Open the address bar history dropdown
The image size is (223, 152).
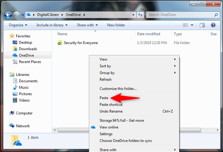coord(133,15)
